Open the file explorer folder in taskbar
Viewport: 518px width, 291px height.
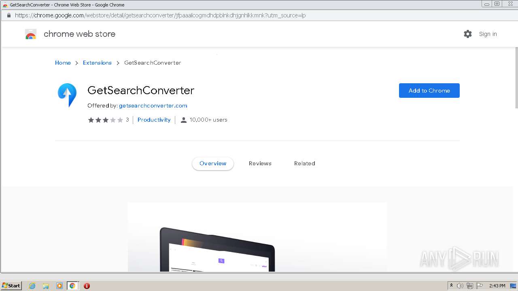coord(46,286)
